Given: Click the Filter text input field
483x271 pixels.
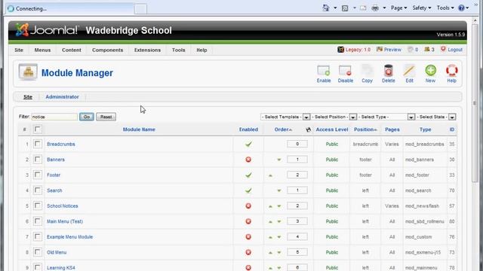Looking at the screenshot, I should 54,117.
